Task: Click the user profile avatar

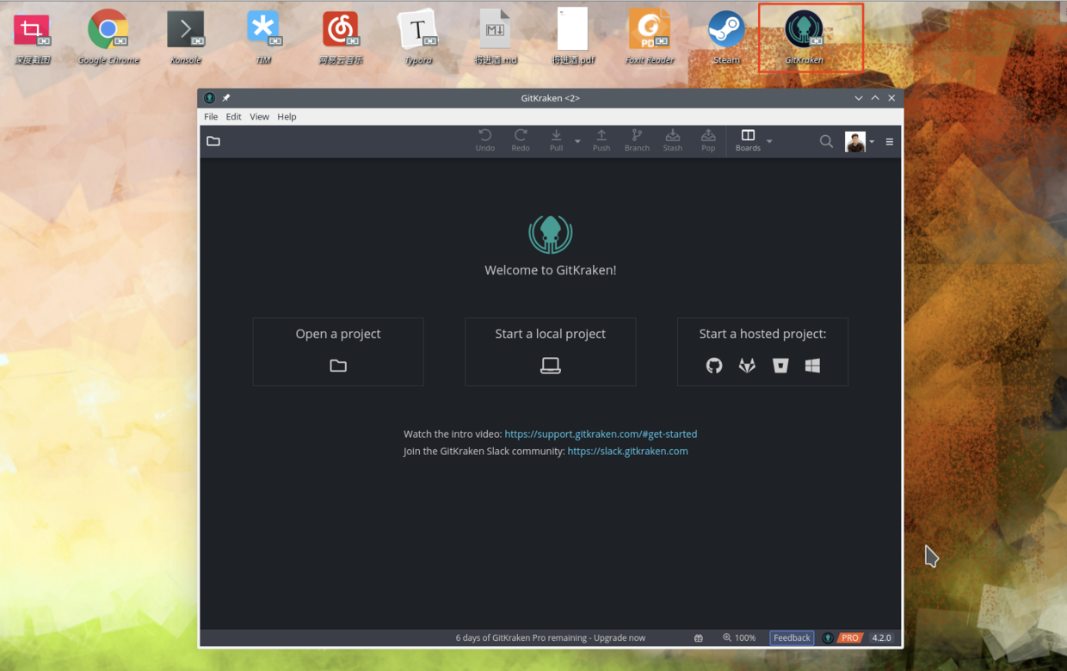Action: (x=854, y=142)
